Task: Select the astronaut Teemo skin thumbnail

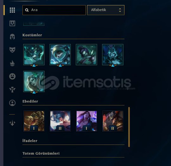Action: coord(60,55)
